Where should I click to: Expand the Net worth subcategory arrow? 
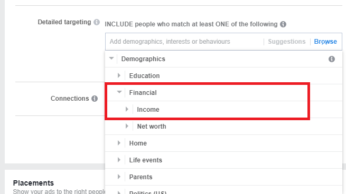coord(127,126)
